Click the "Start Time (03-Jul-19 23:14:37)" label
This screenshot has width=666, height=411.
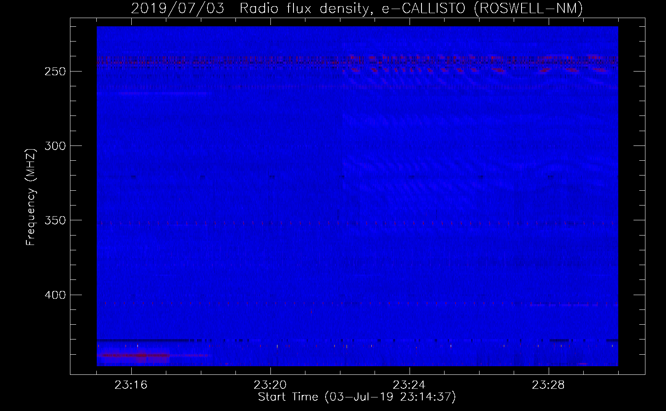pos(357,397)
